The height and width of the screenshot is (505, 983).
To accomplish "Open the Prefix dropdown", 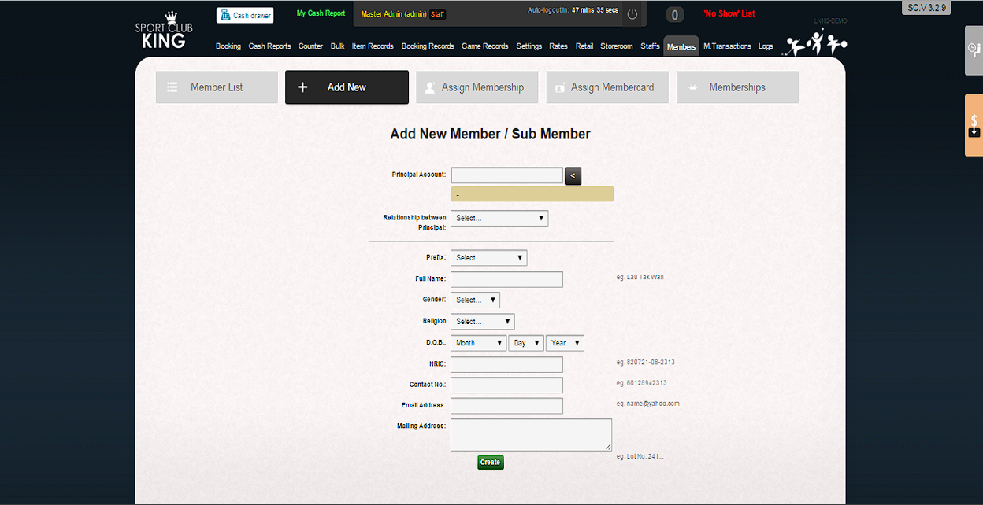I will 488,257.
